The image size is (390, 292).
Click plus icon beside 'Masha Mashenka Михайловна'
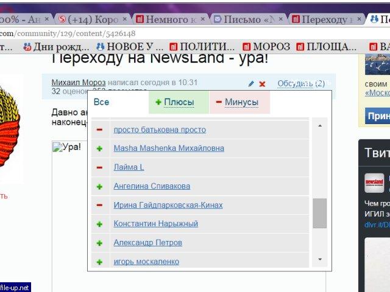click(x=99, y=148)
